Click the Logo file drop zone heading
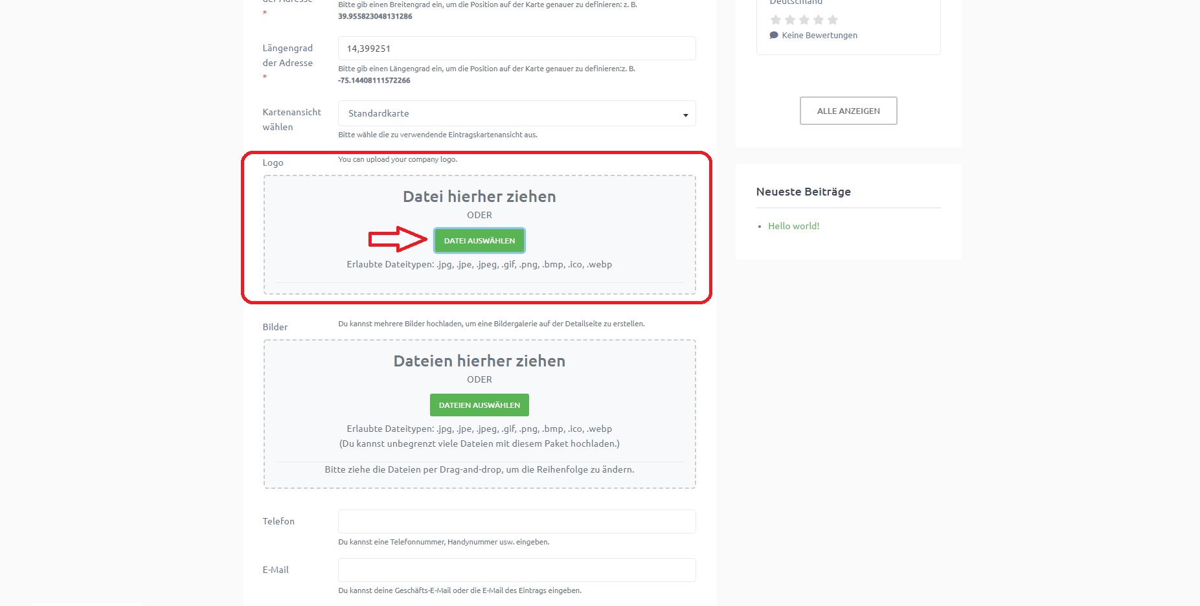The height and width of the screenshot is (606, 1200). click(479, 197)
